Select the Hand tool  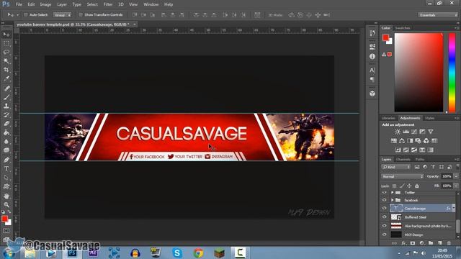click(6, 196)
